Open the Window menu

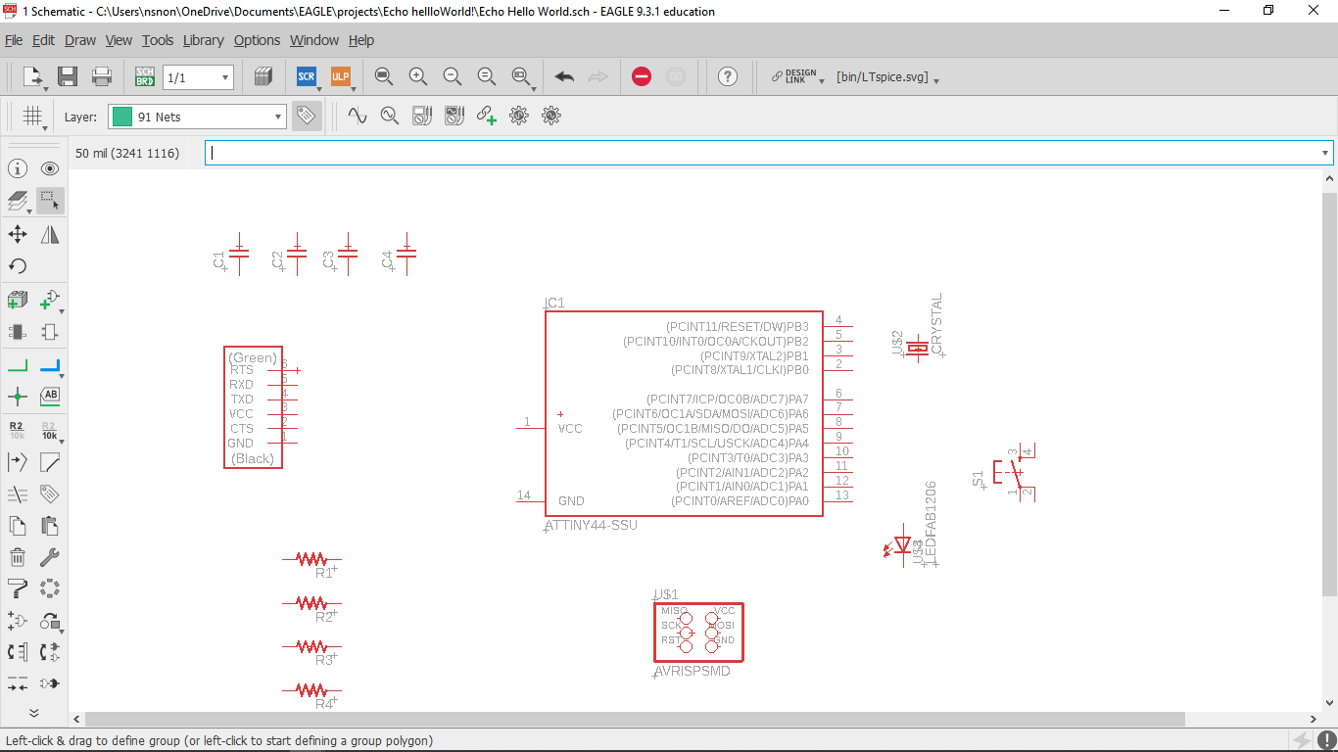(x=314, y=40)
